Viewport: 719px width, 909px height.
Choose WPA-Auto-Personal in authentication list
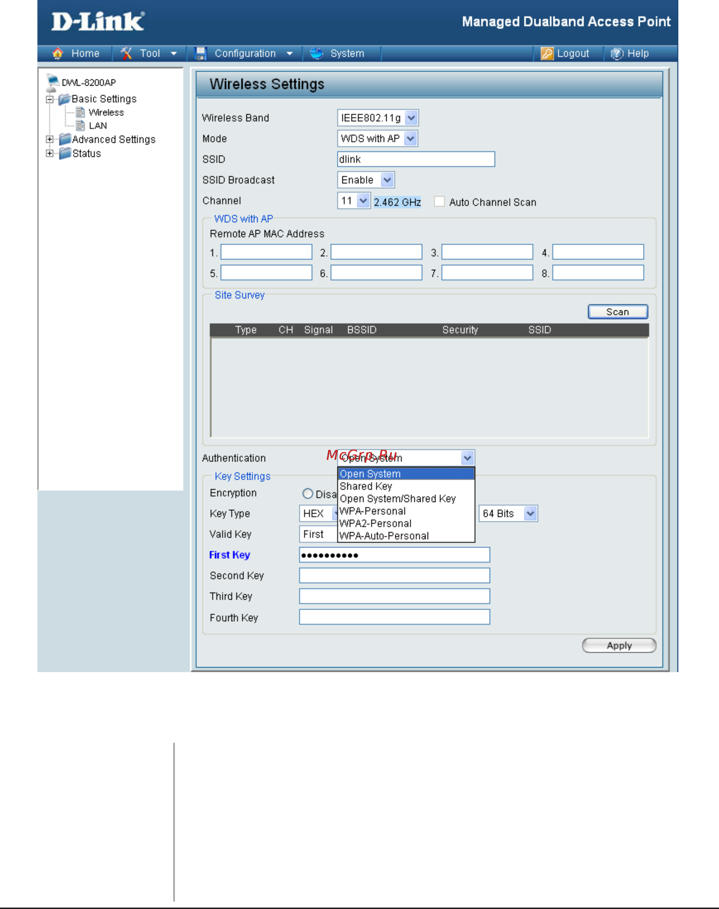[x=406, y=536]
